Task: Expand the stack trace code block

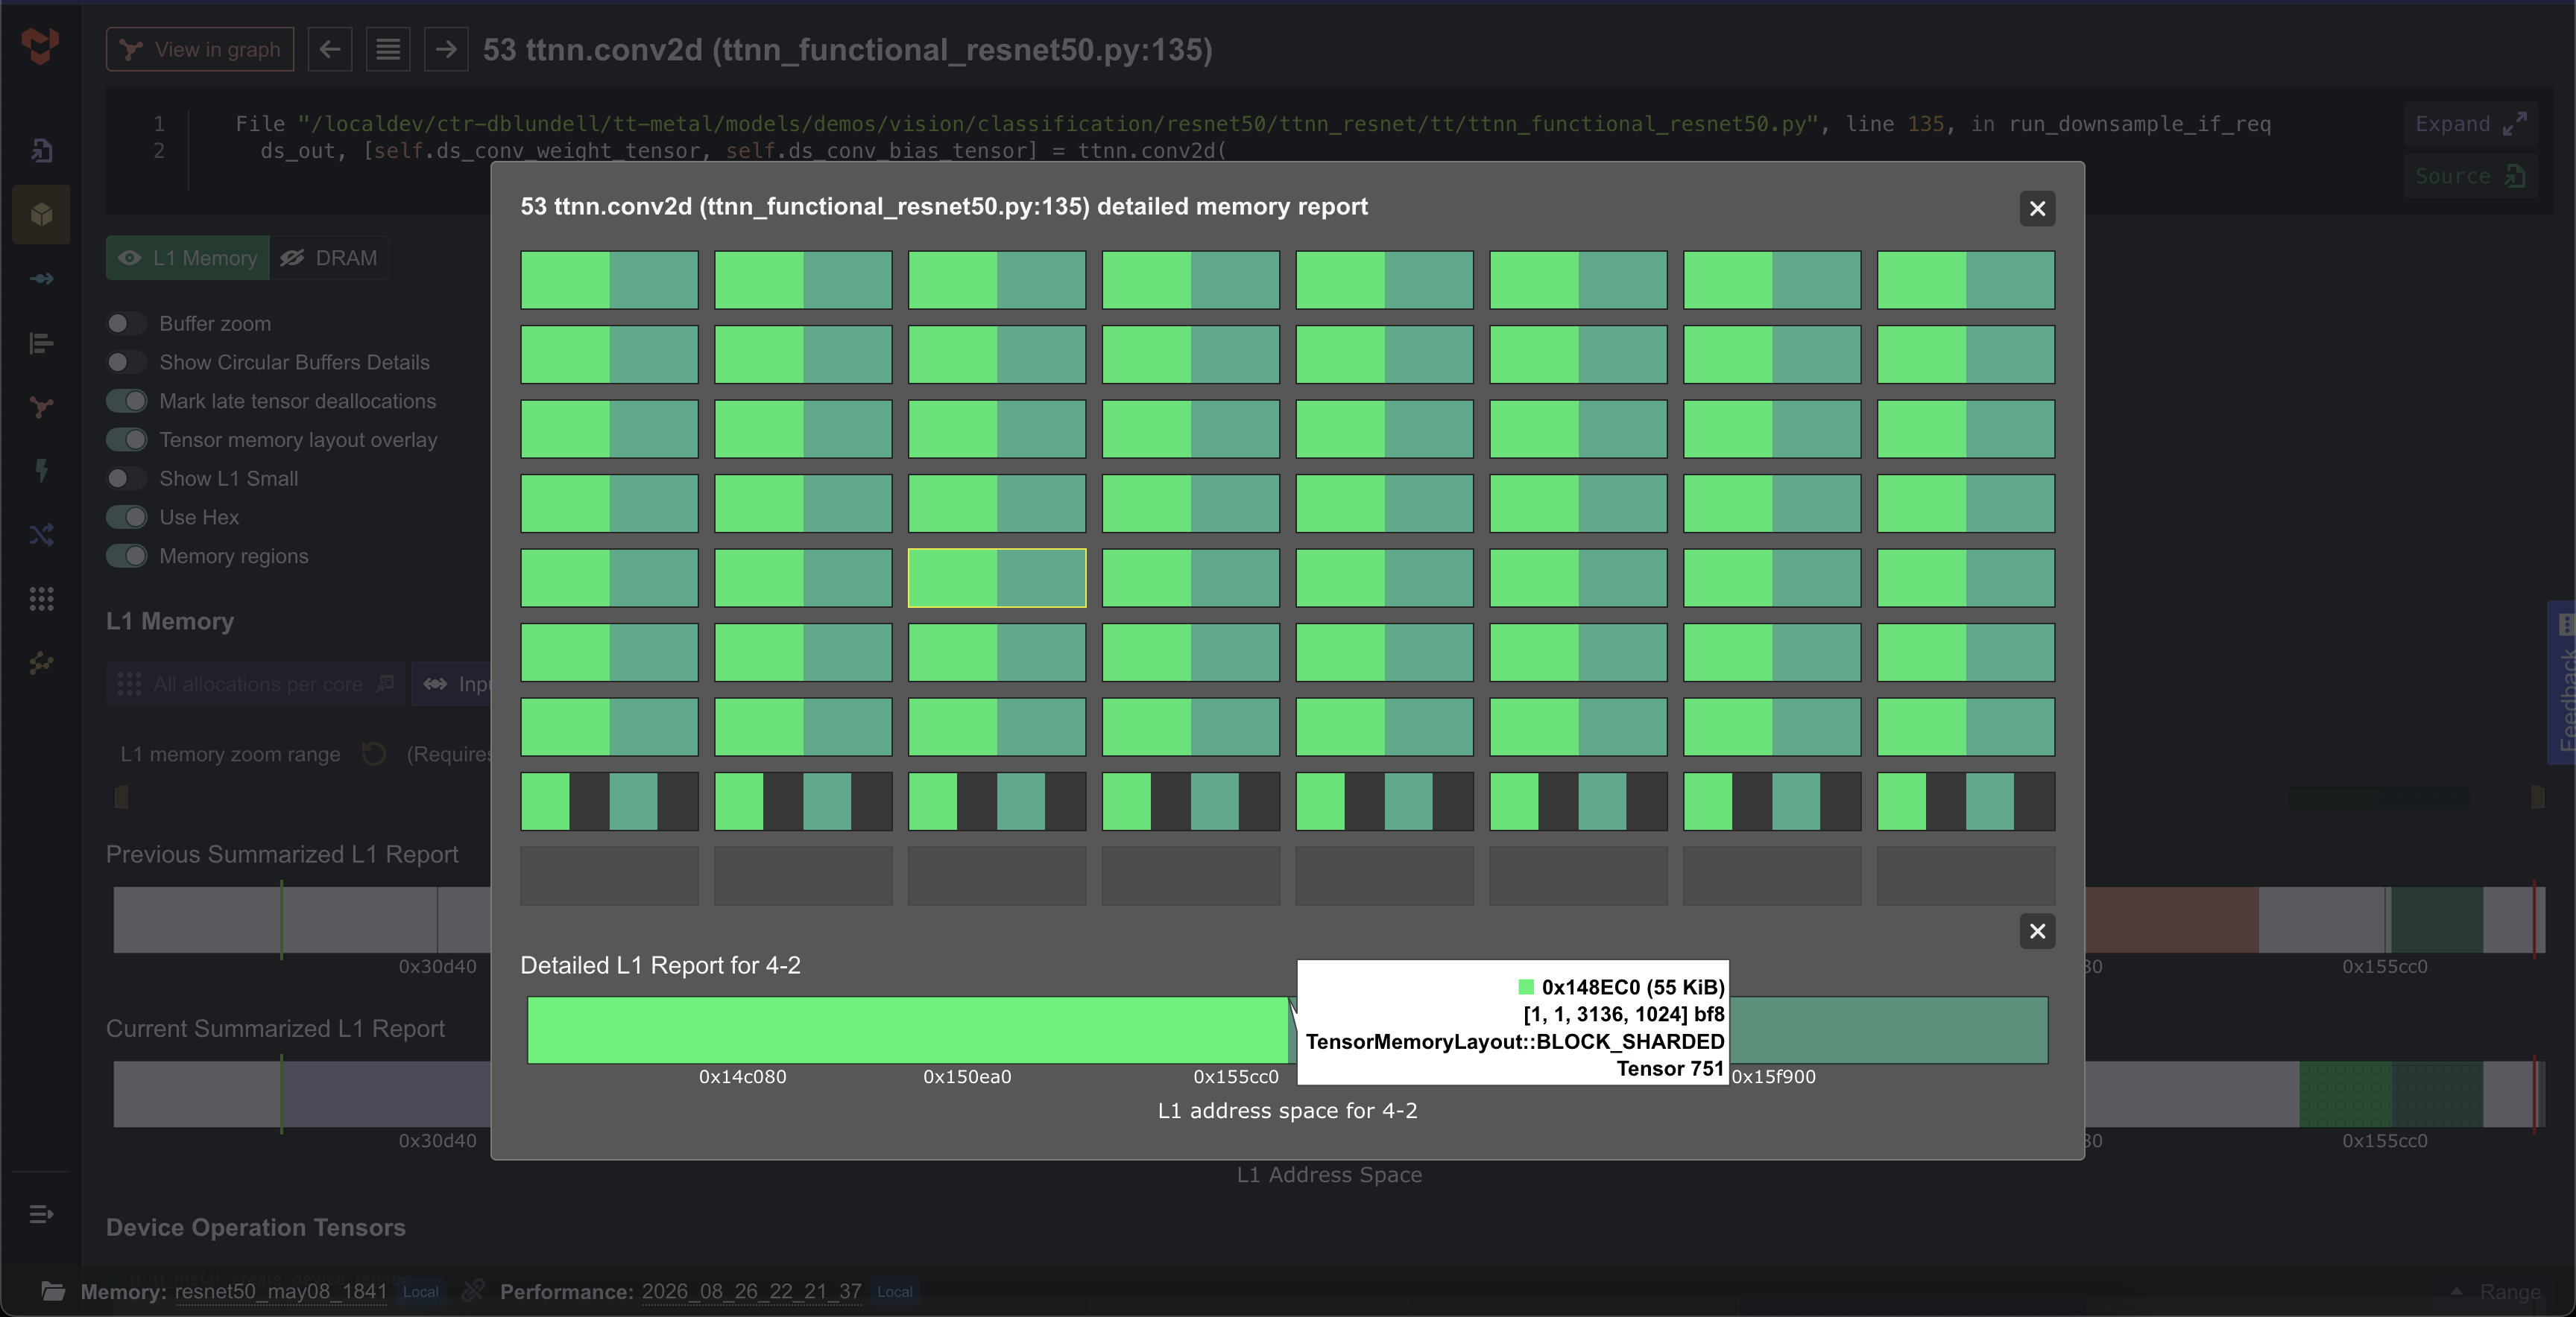Action: click(x=2470, y=124)
